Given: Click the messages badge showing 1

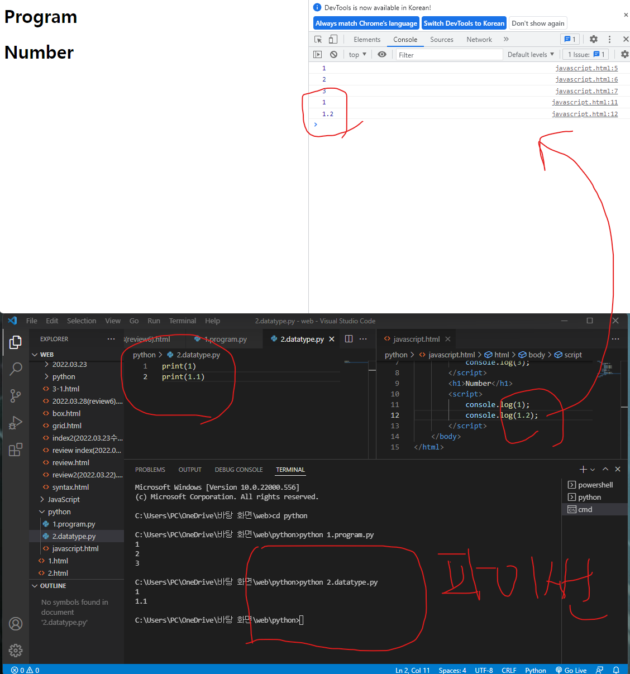Looking at the screenshot, I should pyautogui.click(x=570, y=39).
